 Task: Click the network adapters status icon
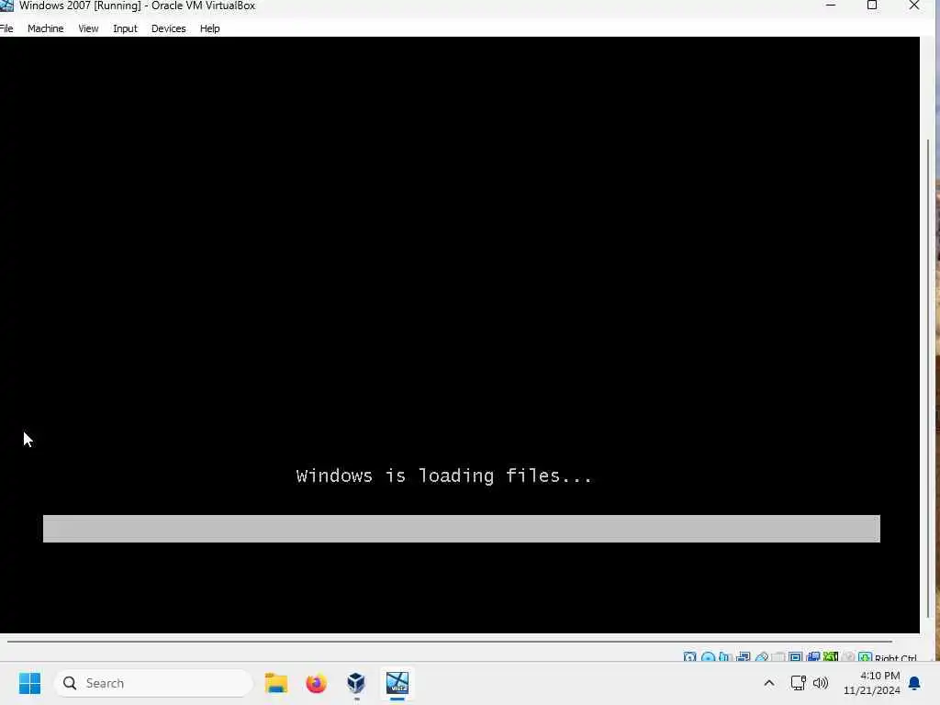743,657
